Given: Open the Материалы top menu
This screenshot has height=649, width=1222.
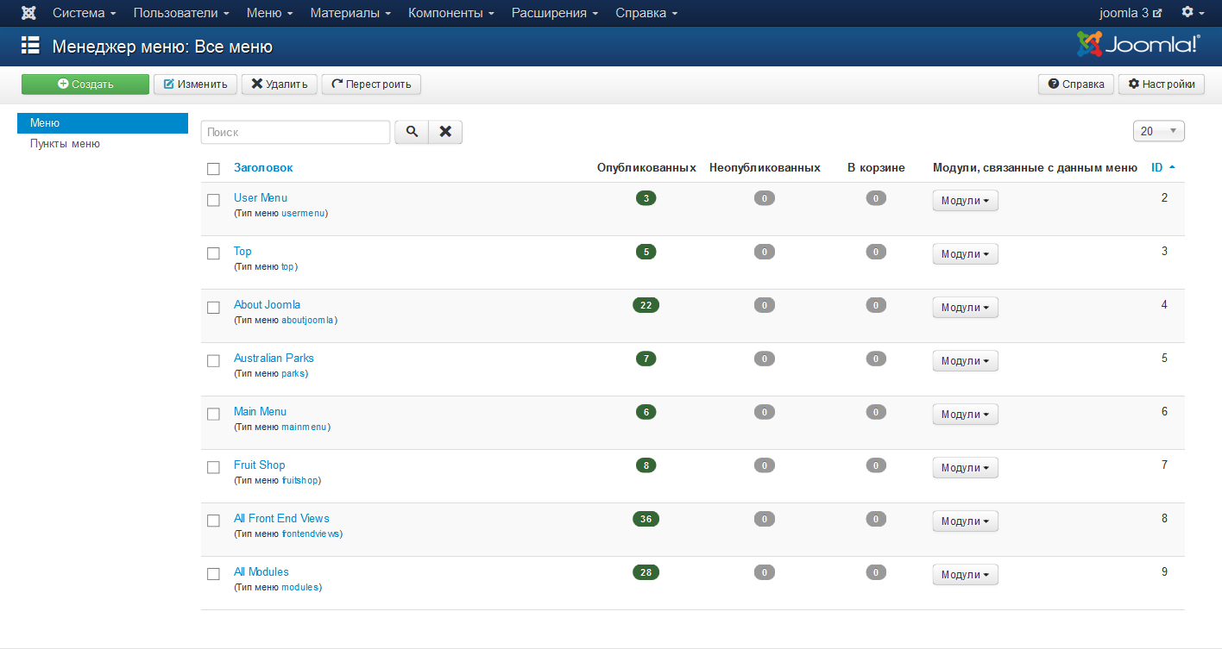Looking at the screenshot, I should coord(350,13).
